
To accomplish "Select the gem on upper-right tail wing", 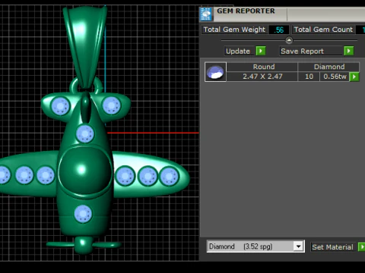I will (111, 105).
